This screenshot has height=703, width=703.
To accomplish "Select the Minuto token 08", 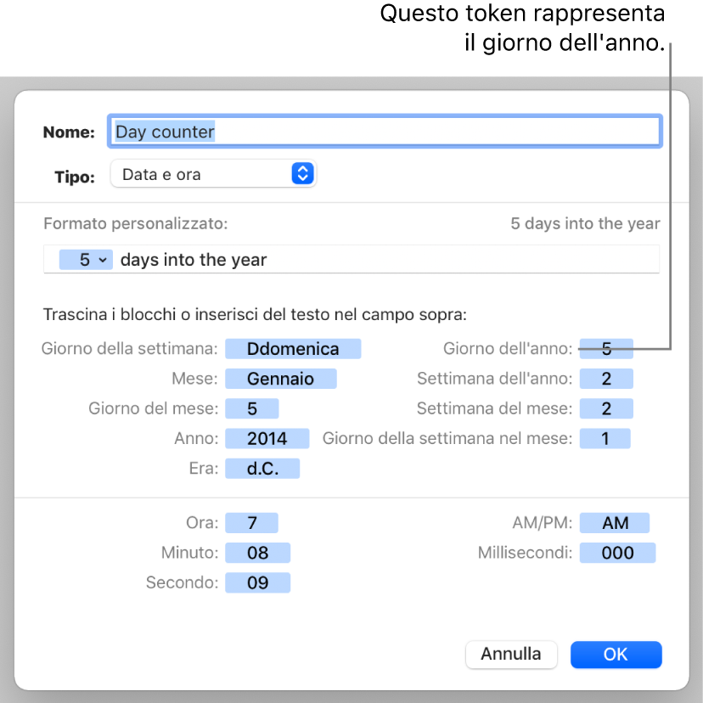I will click(x=257, y=554).
